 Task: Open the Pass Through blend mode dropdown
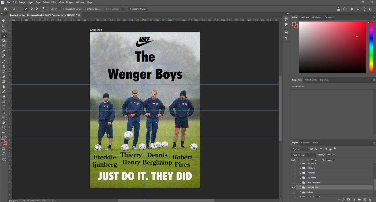tap(304, 155)
